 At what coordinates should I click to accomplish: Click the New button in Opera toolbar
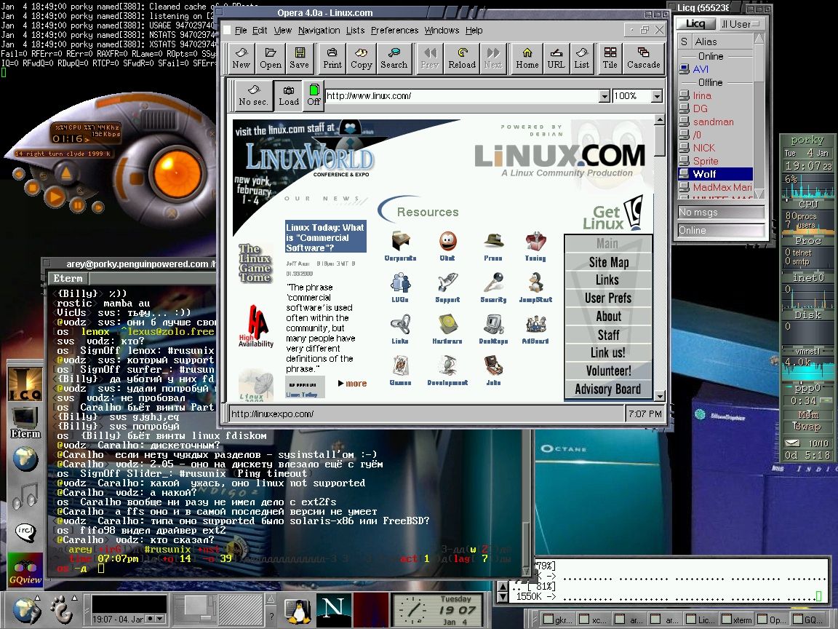241,58
